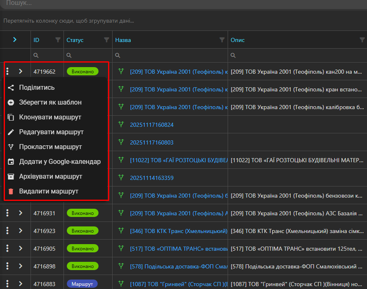Sort by the ID column header
The width and height of the screenshot is (367, 289).
tap(36, 40)
